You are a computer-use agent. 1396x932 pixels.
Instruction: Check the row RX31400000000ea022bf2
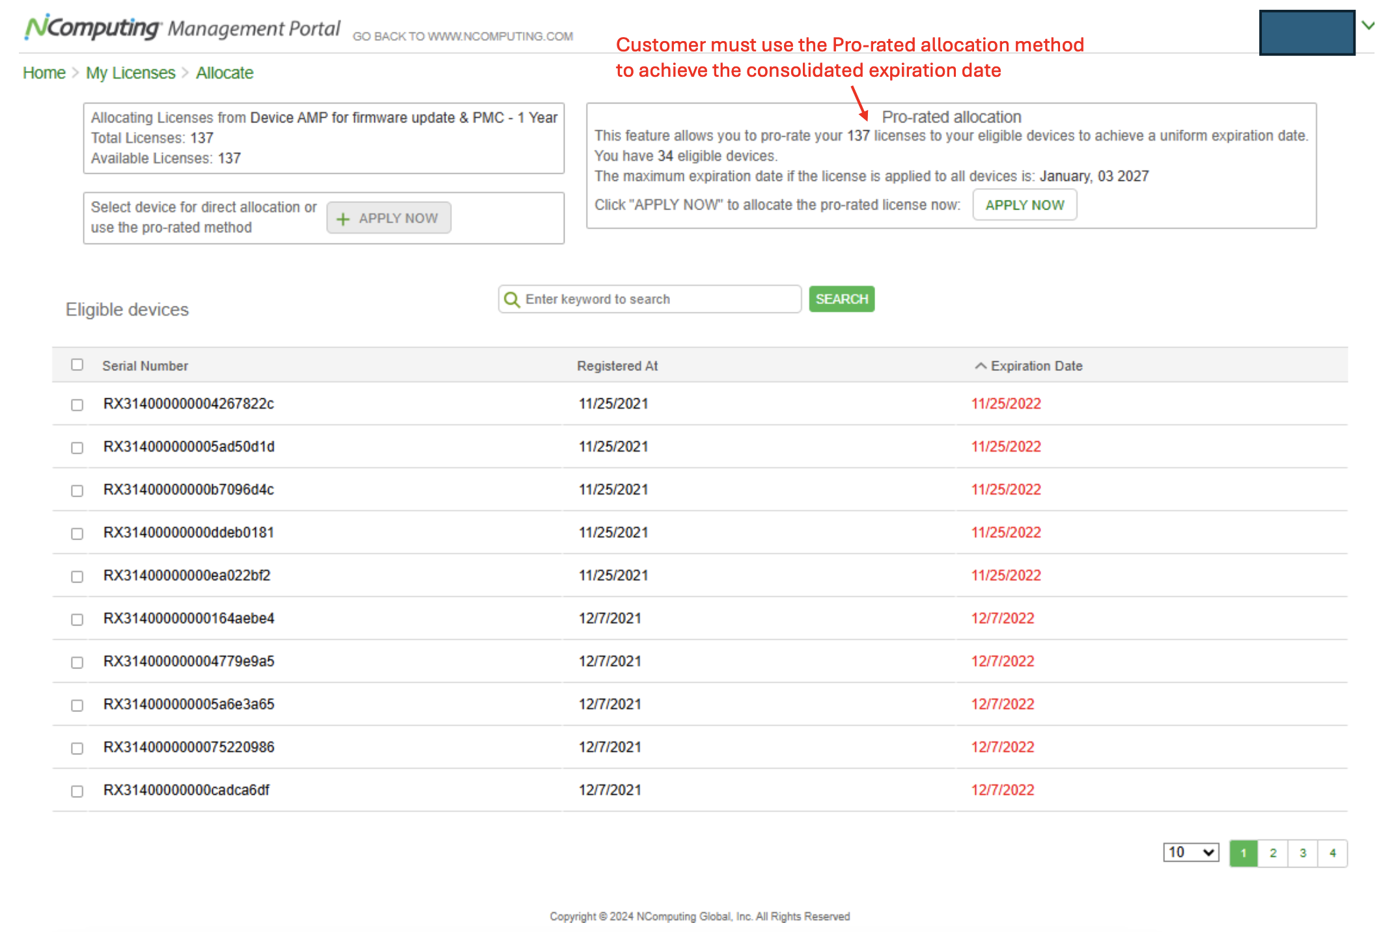[x=77, y=576]
